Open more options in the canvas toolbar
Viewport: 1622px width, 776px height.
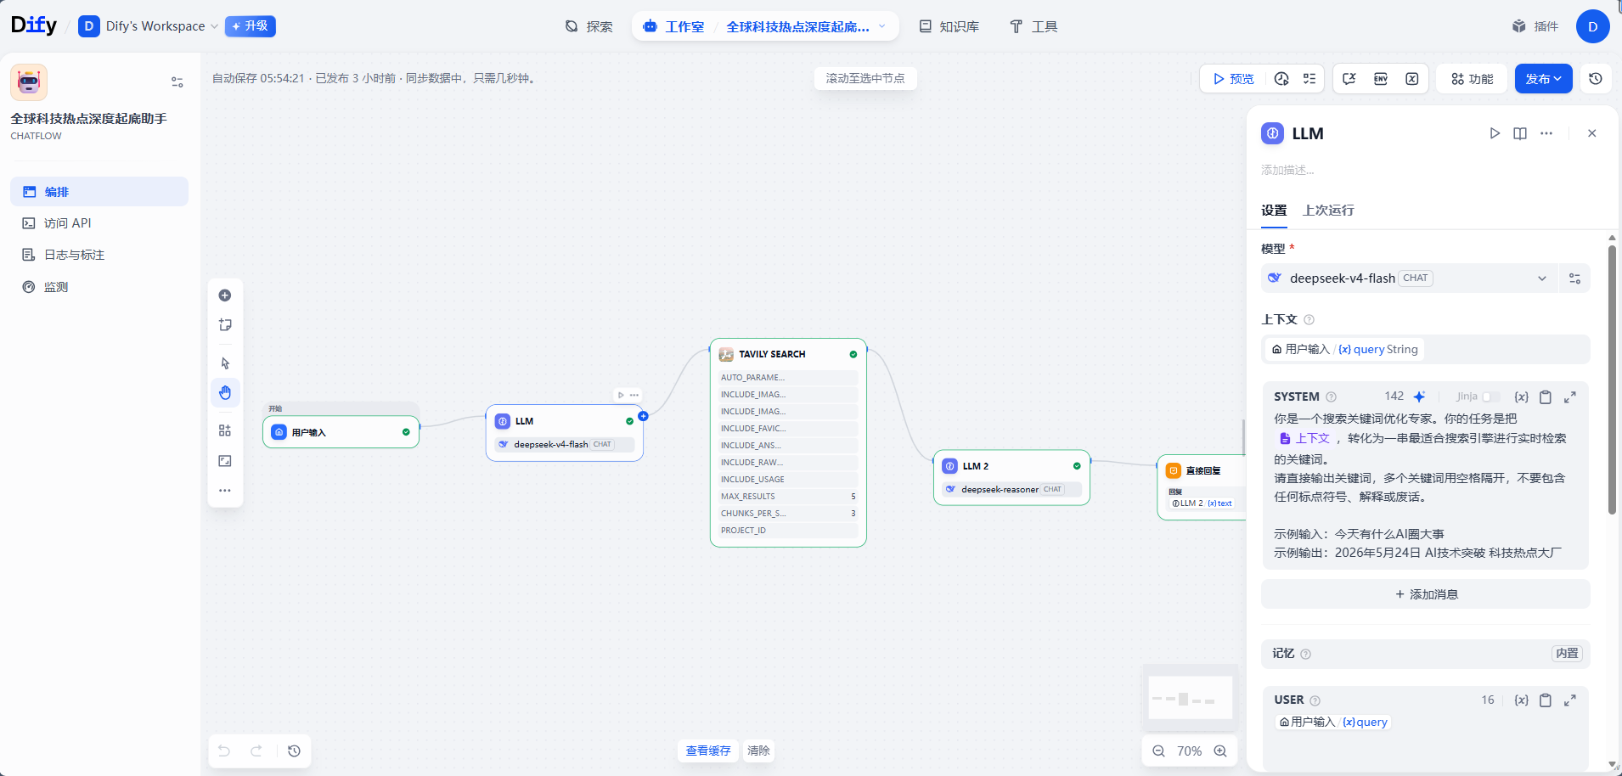click(x=225, y=491)
